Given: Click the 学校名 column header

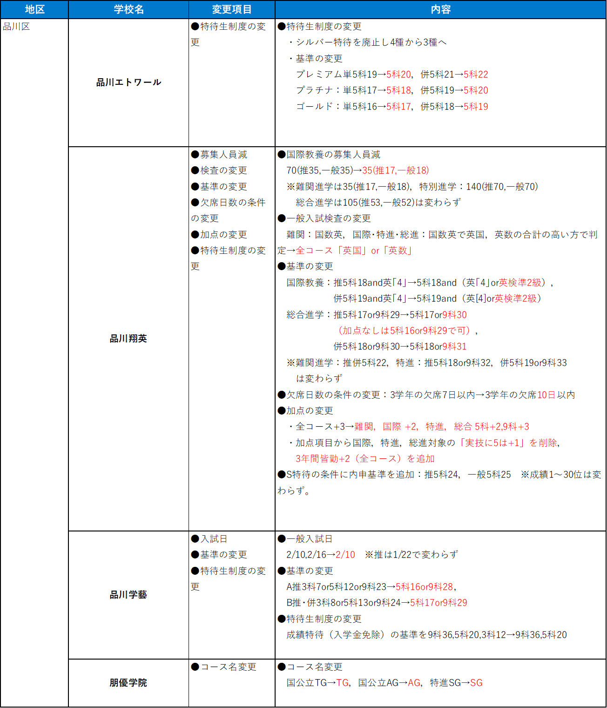Looking at the screenshot, I should point(128,9).
